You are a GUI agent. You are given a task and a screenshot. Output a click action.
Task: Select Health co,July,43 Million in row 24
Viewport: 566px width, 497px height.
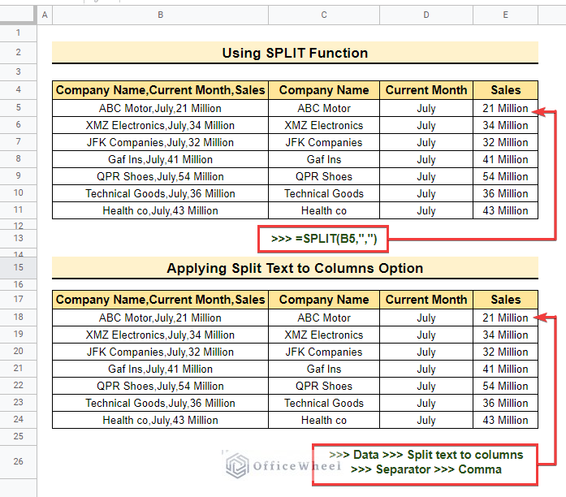pos(160,420)
